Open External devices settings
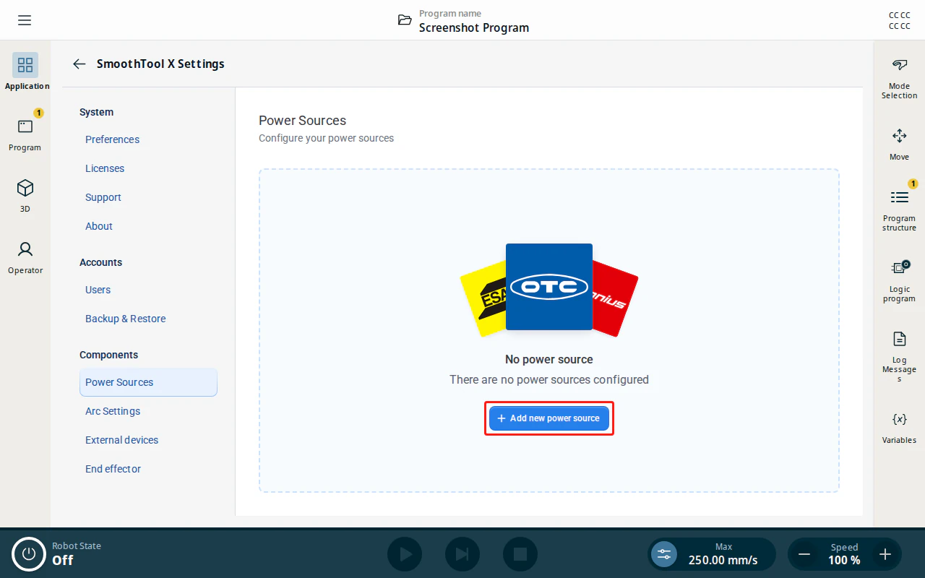Viewport: 925px width, 578px height. (x=148, y=440)
